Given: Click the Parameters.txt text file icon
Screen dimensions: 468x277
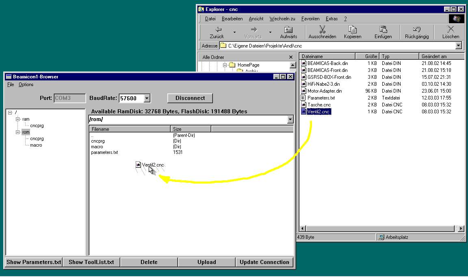Looking at the screenshot, I should click(303, 97).
